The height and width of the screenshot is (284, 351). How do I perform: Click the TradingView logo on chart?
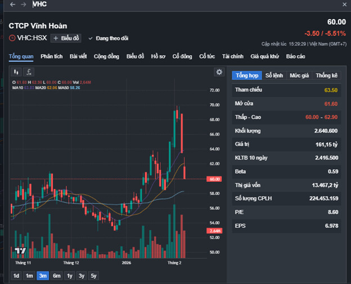(x=20, y=250)
